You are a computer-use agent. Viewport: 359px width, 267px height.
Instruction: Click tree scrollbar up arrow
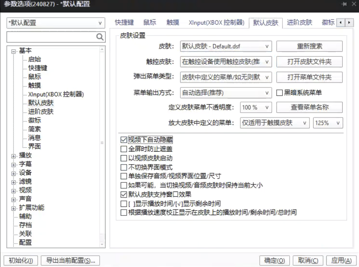(102, 49)
